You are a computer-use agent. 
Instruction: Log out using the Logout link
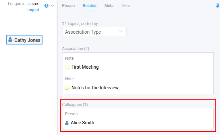(x=33, y=10)
